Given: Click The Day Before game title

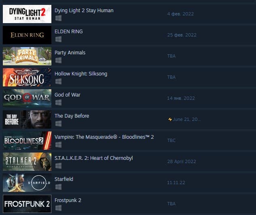Looking at the screenshot, I should pos(72,116).
